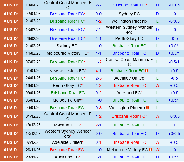
Task: Open Auckland FC away team on 09/01/26
Action: click(x=129, y=93)
